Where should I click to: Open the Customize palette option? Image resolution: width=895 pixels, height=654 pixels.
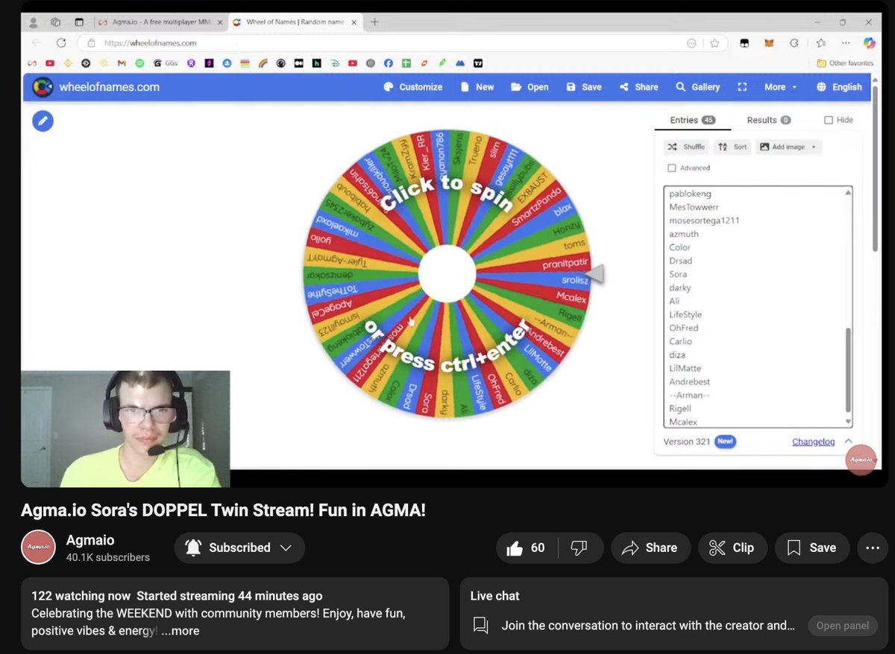[x=412, y=87]
